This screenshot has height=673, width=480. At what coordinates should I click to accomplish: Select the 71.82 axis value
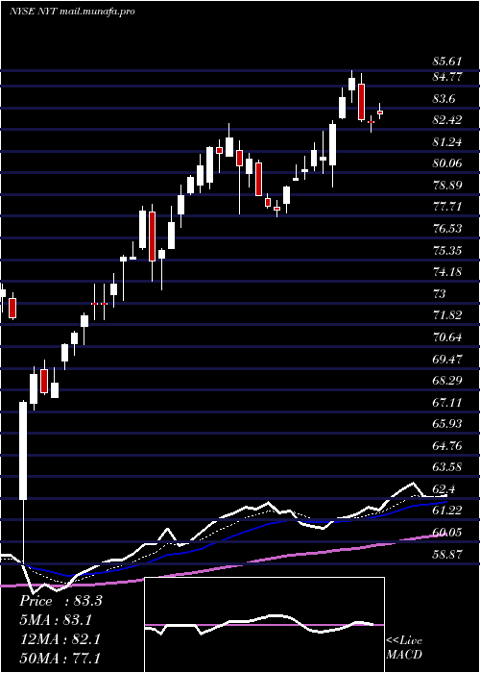(x=447, y=315)
